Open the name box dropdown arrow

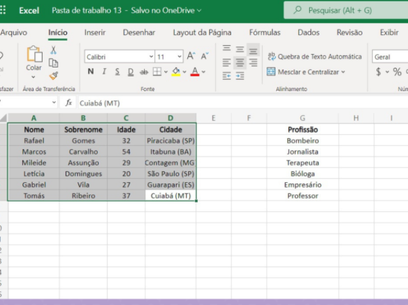tap(54, 103)
